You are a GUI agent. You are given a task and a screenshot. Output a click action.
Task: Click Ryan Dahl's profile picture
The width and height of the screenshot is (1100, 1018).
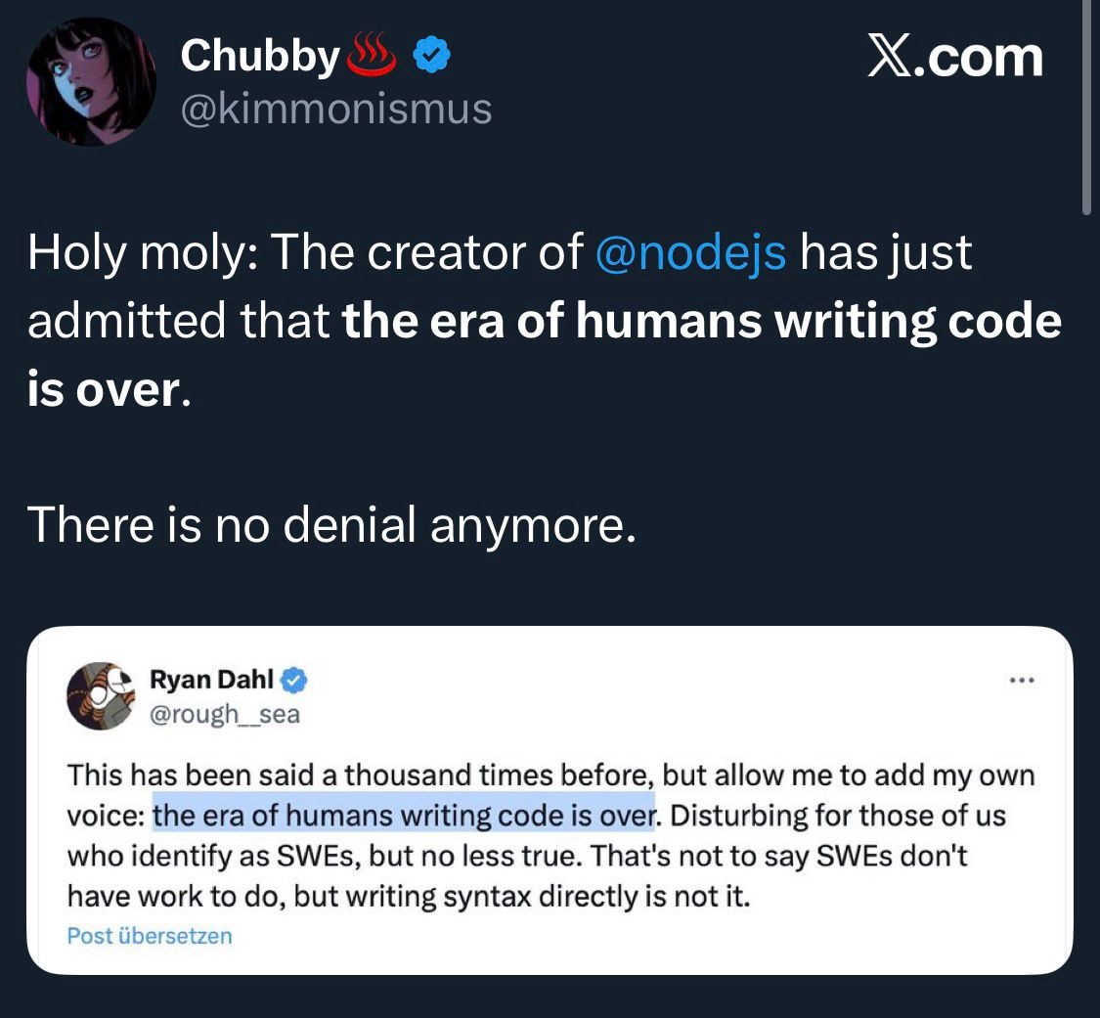click(100, 696)
